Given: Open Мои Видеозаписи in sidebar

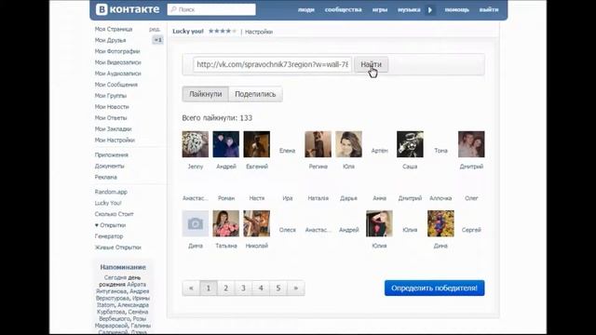Looking at the screenshot, I should [x=118, y=62].
